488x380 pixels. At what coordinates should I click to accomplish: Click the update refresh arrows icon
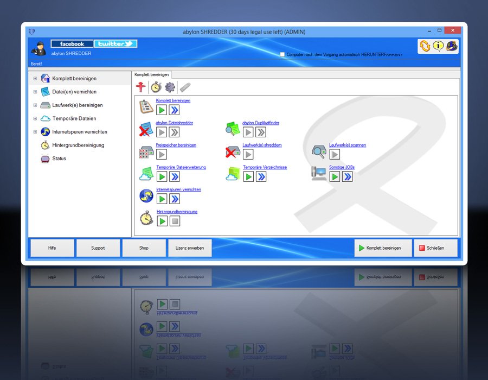[x=425, y=46]
